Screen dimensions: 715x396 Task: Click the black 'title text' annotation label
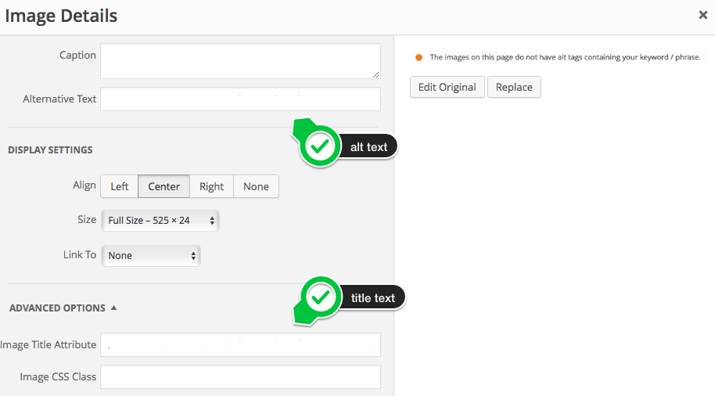[x=372, y=297]
